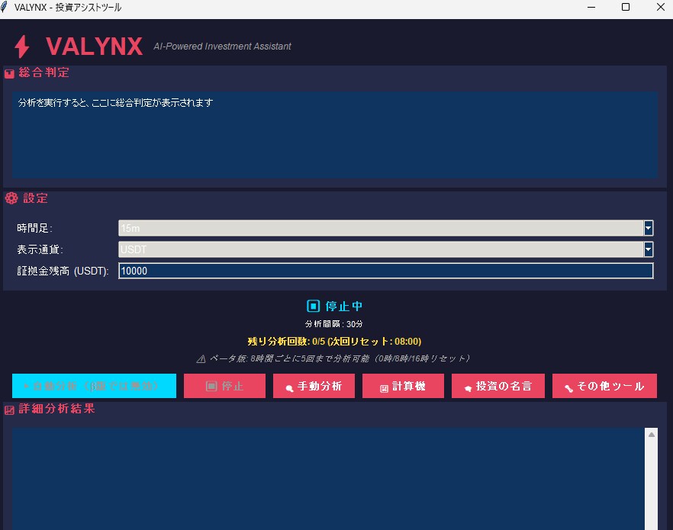
Task: Click the 表示通貨: label
Action: click(40, 249)
